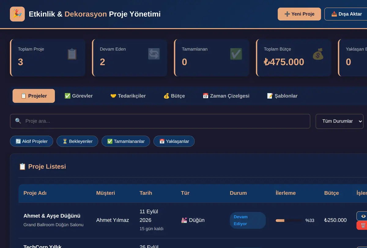Filter by Tamamlananlar chip

[126, 141]
